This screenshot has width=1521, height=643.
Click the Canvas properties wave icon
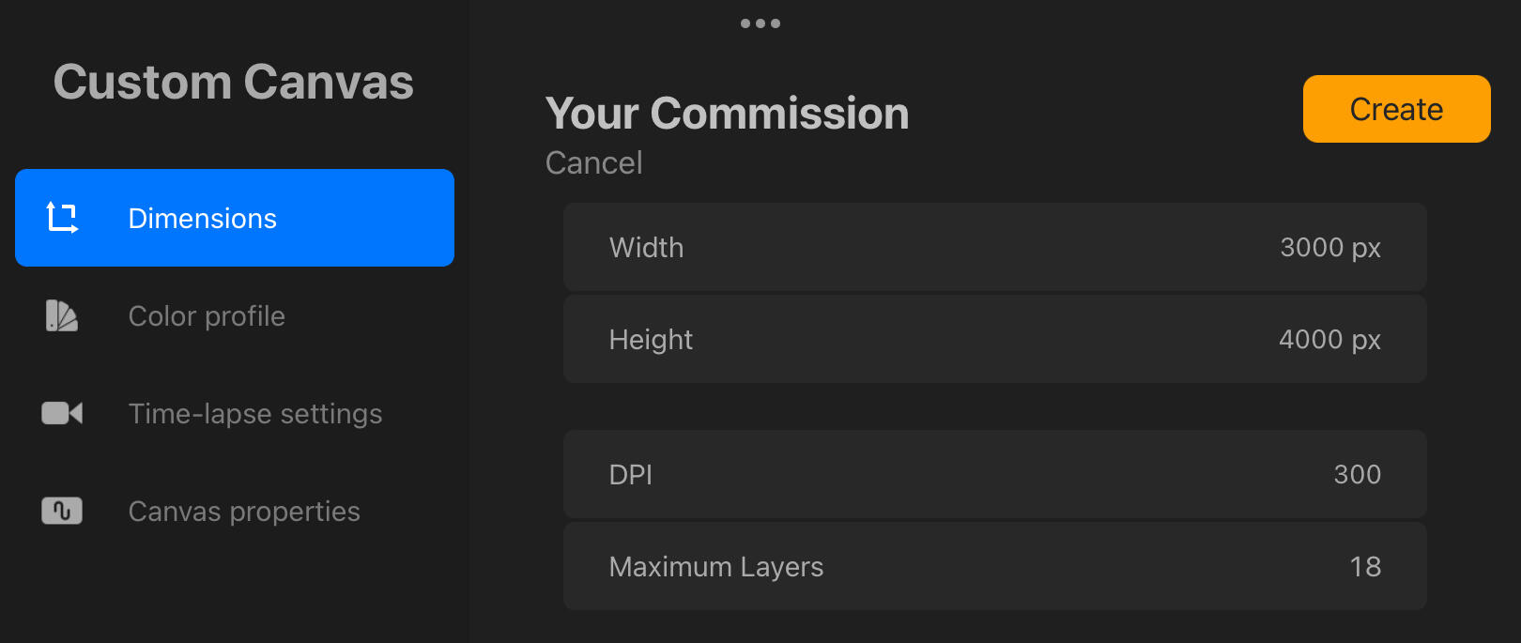[x=62, y=511]
